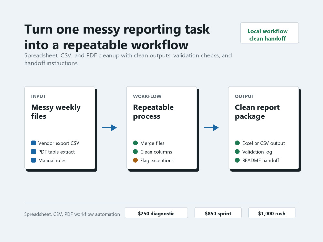Click the green dot beside Clean columns

pos(135,152)
